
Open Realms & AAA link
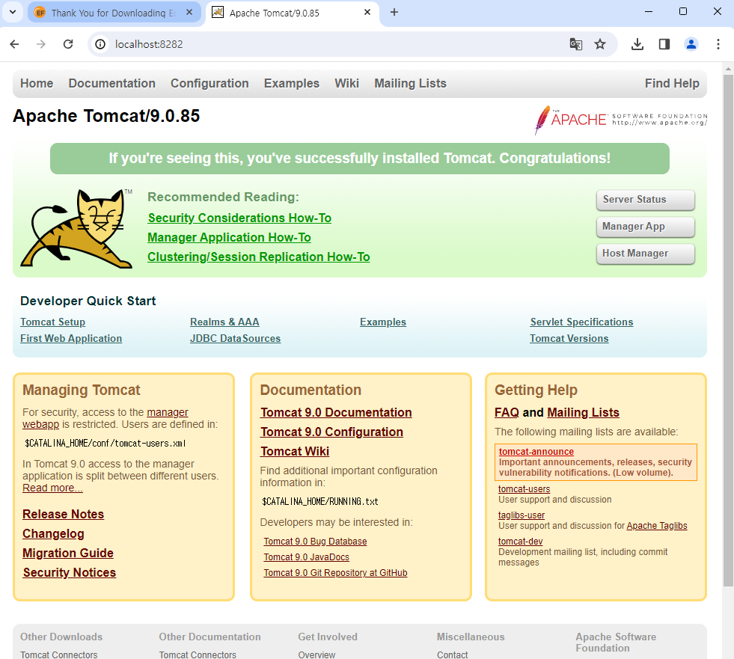point(224,322)
